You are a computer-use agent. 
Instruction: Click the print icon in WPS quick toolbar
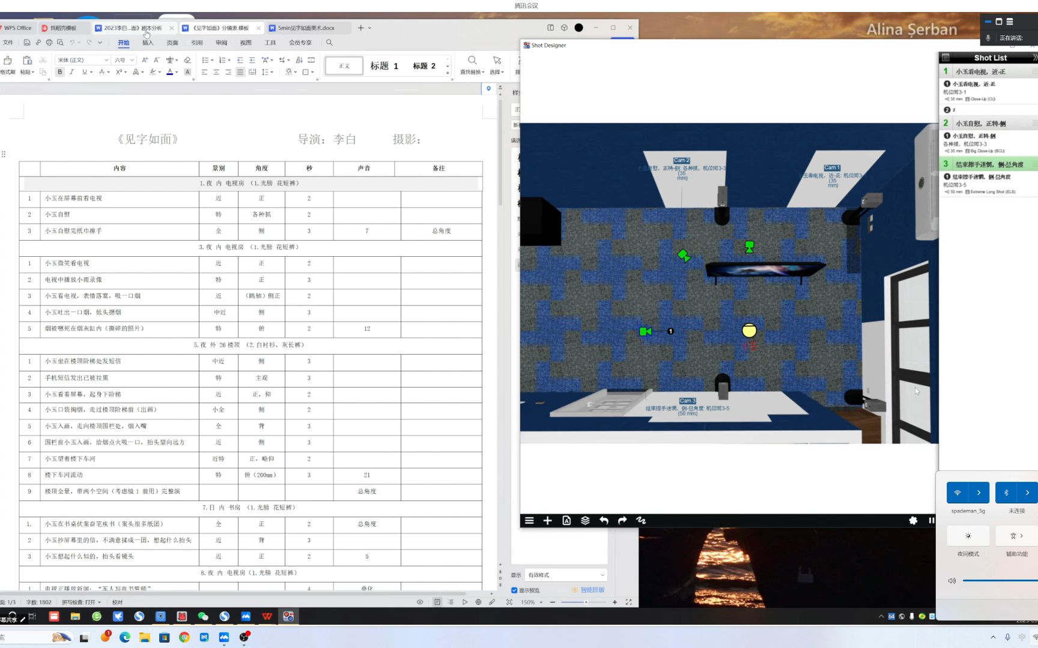[x=49, y=43]
